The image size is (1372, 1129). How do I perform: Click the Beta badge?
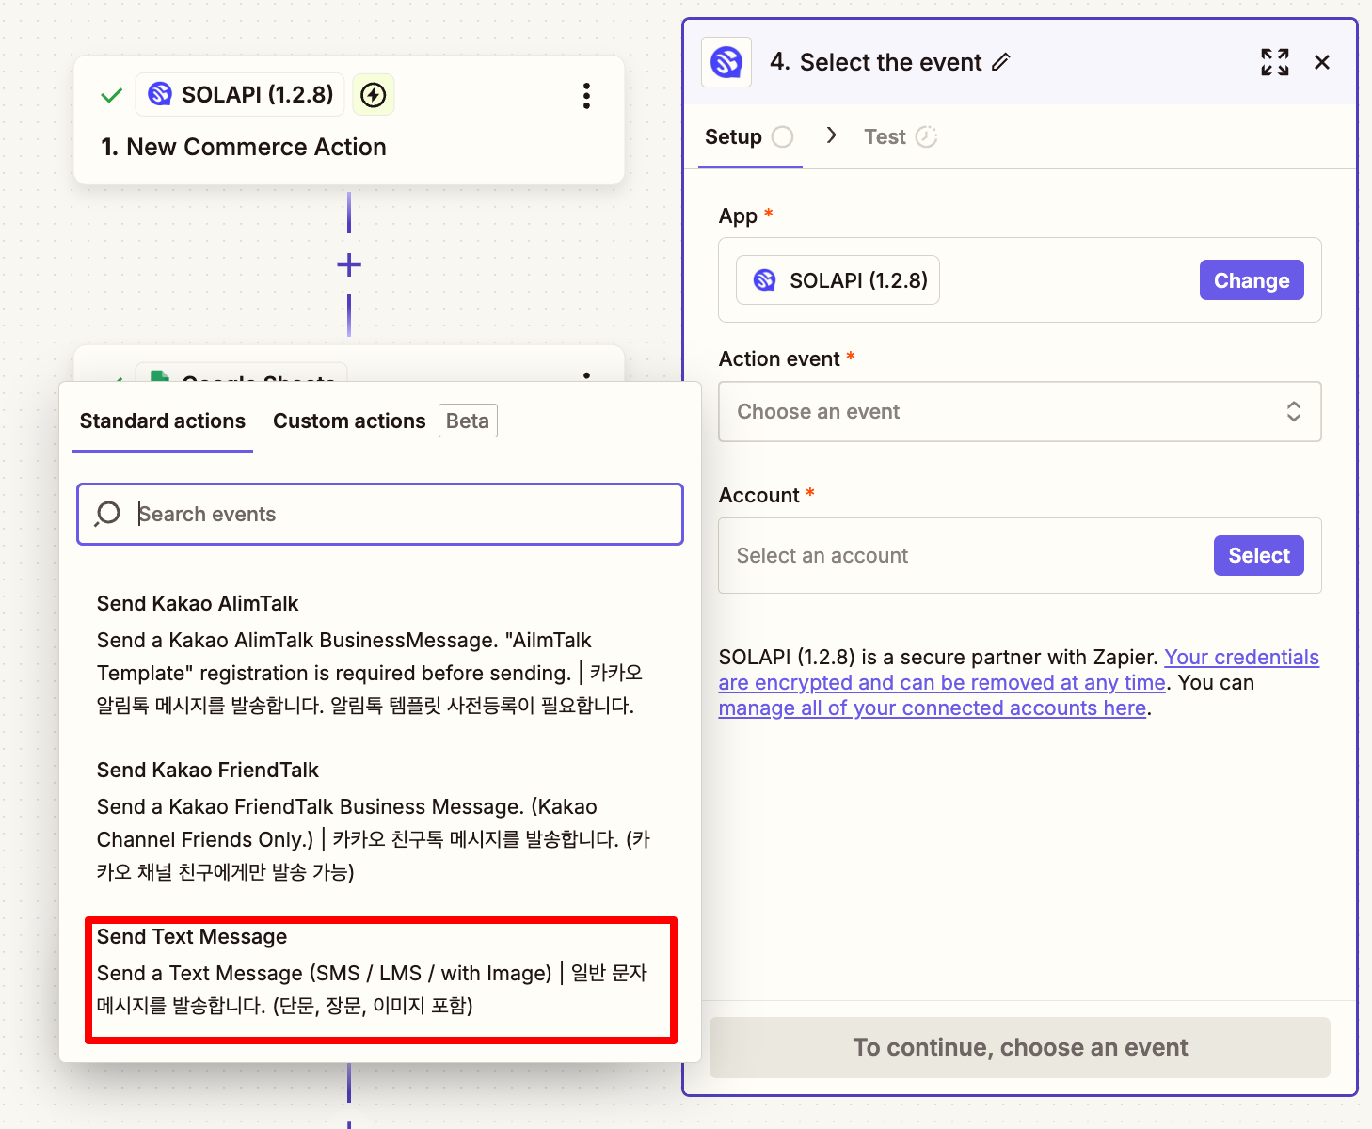(x=468, y=421)
